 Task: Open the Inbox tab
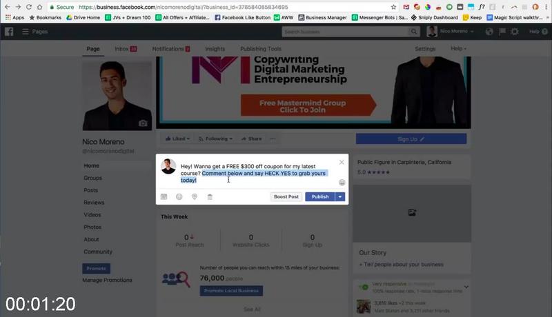point(126,49)
